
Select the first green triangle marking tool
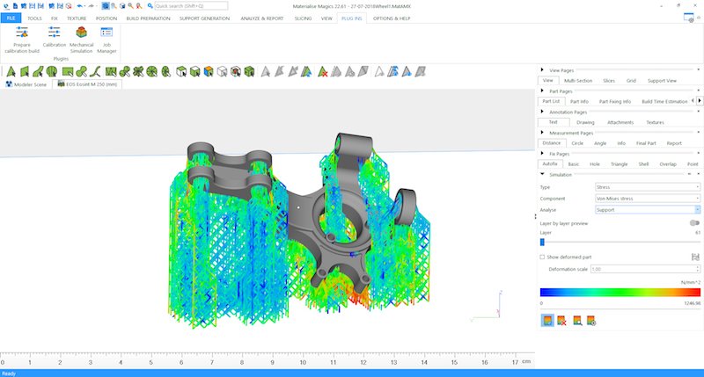click(x=11, y=71)
